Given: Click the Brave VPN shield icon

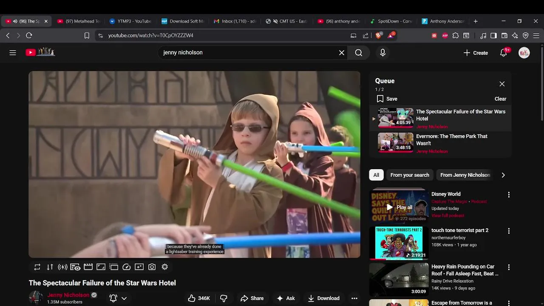Looking at the screenshot, I should [x=526, y=36].
